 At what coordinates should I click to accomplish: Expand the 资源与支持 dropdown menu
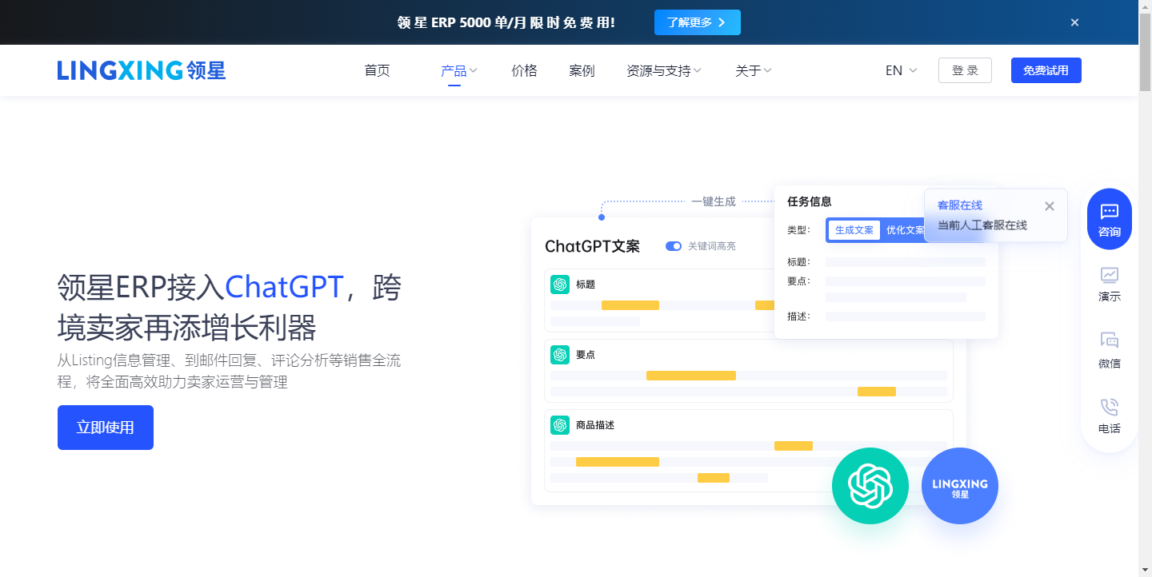tap(664, 70)
